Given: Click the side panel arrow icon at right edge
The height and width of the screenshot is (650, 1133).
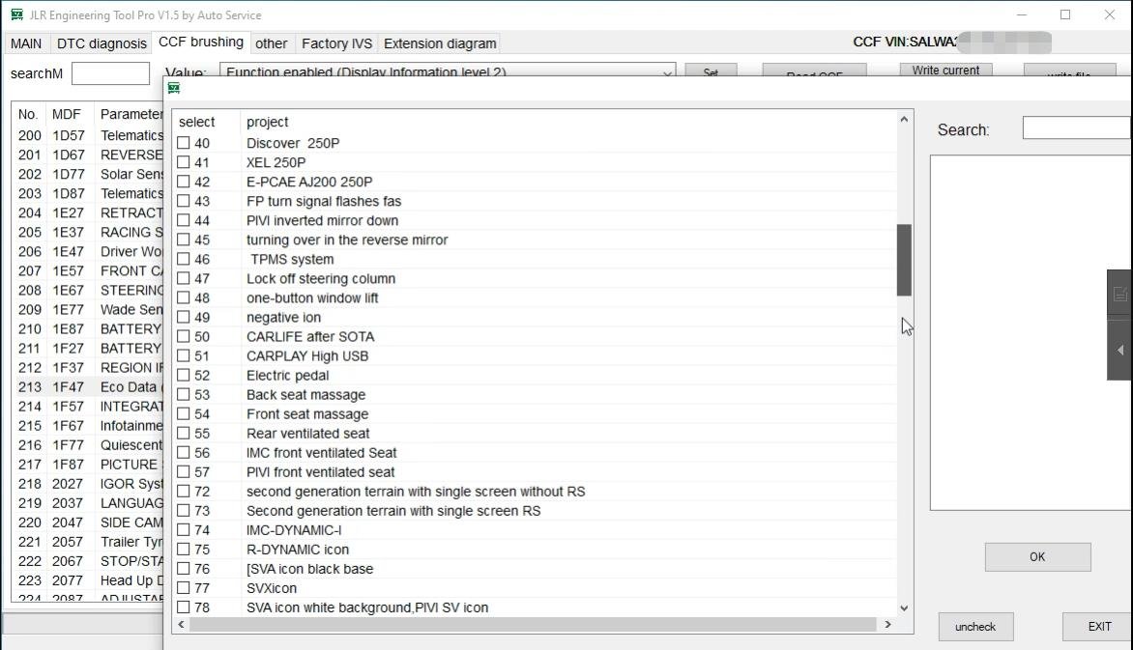Looking at the screenshot, I should click(x=1120, y=350).
